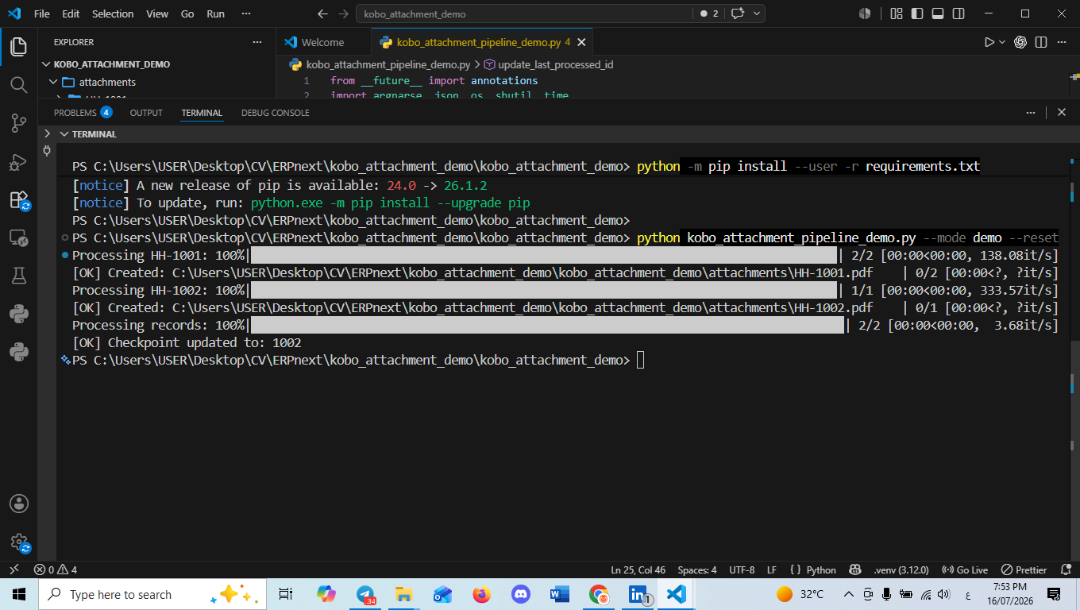Viewport: 1080px width, 610px height.
Task: Switch to the Welcome tab
Action: coord(323,42)
